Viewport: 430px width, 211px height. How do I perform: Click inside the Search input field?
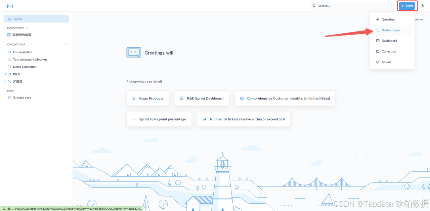[353, 6]
